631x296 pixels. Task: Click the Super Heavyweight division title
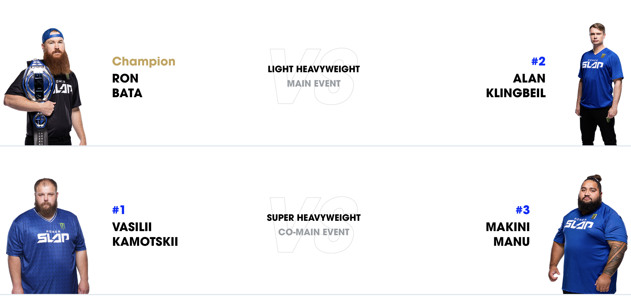[x=314, y=218]
